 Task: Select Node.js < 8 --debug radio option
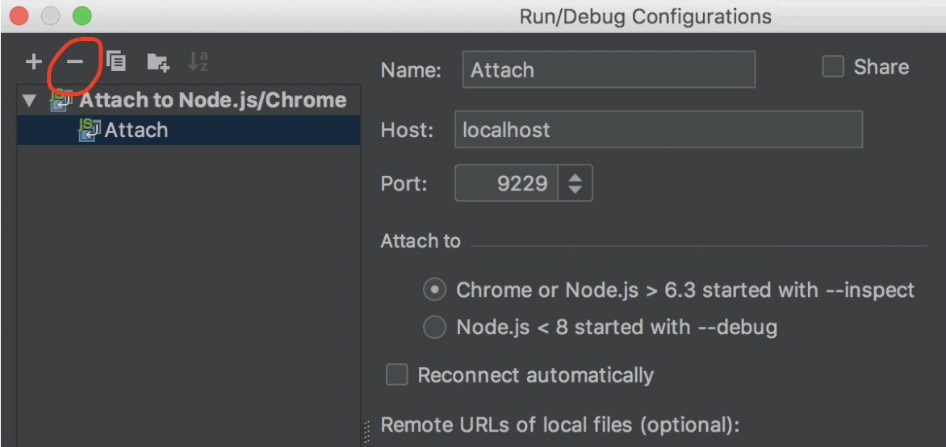pyautogui.click(x=434, y=328)
